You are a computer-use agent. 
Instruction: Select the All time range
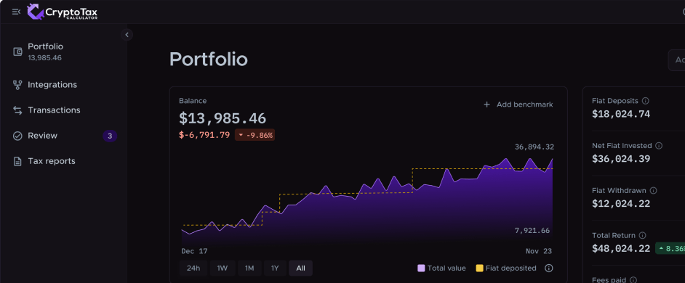pos(300,268)
